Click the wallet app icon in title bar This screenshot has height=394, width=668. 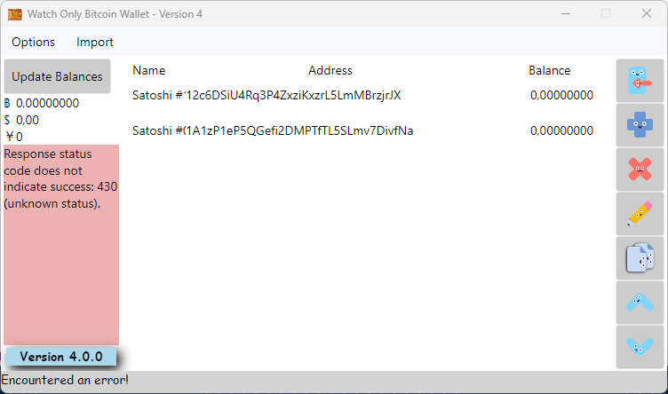coord(15,14)
